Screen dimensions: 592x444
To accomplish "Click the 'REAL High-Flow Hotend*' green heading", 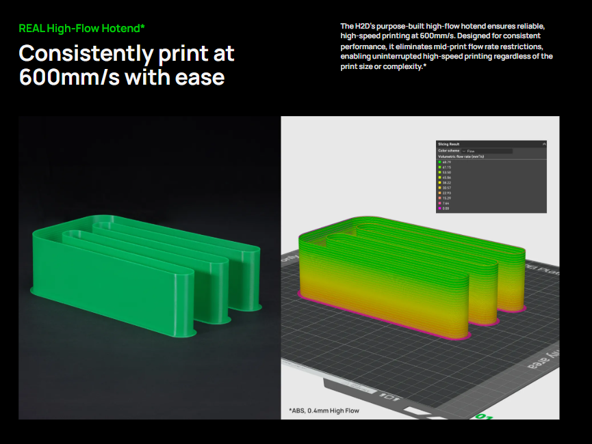I will [x=81, y=28].
